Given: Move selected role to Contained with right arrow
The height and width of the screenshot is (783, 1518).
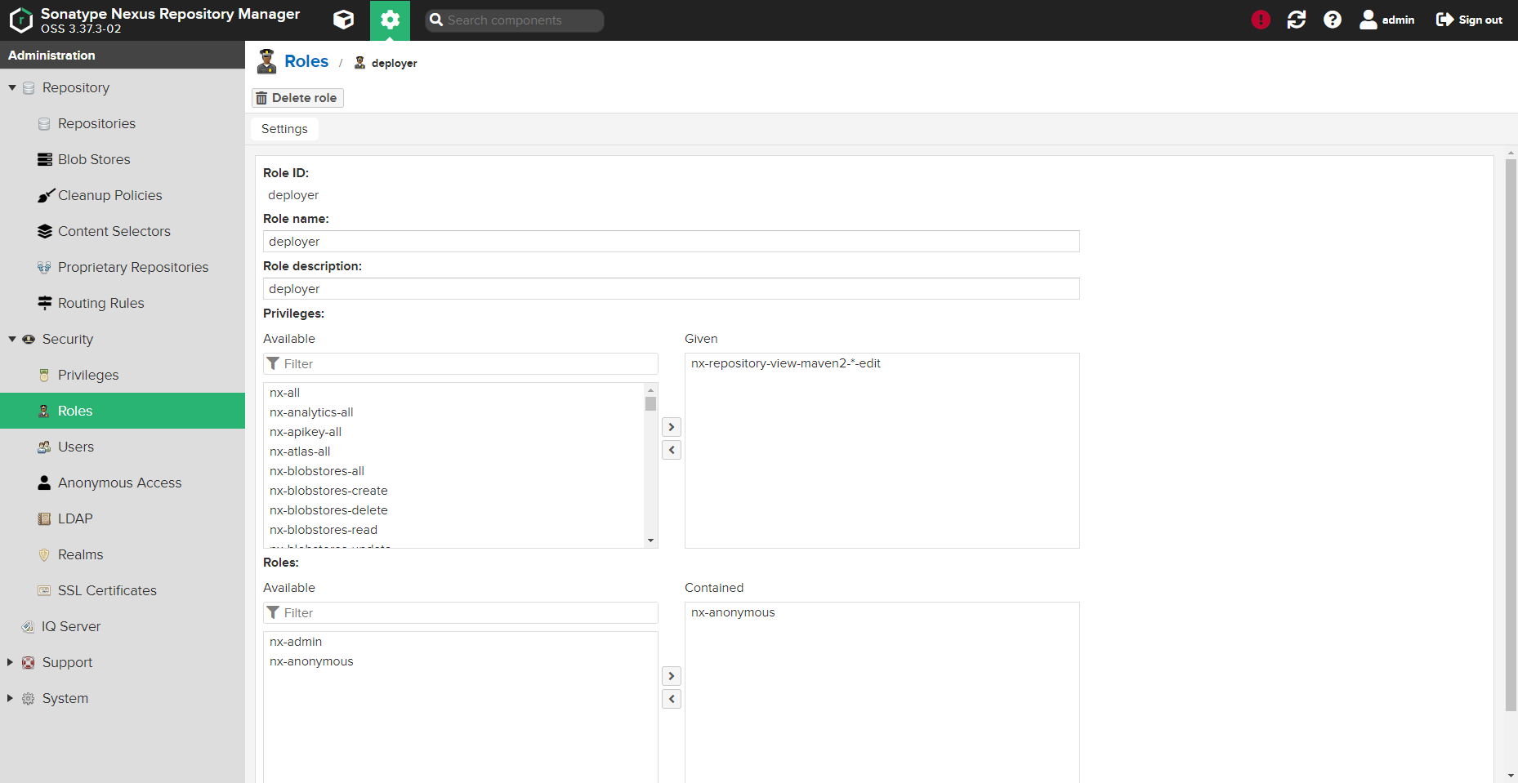Looking at the screenshot, I should pos(672,676).
